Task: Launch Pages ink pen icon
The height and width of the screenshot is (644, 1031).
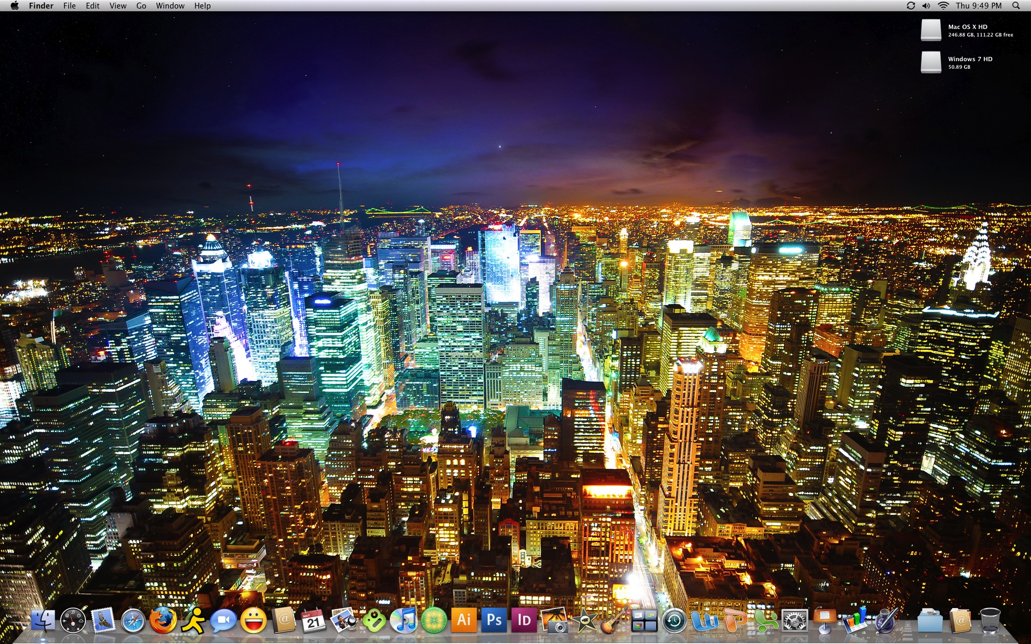Action: (884, 621)
